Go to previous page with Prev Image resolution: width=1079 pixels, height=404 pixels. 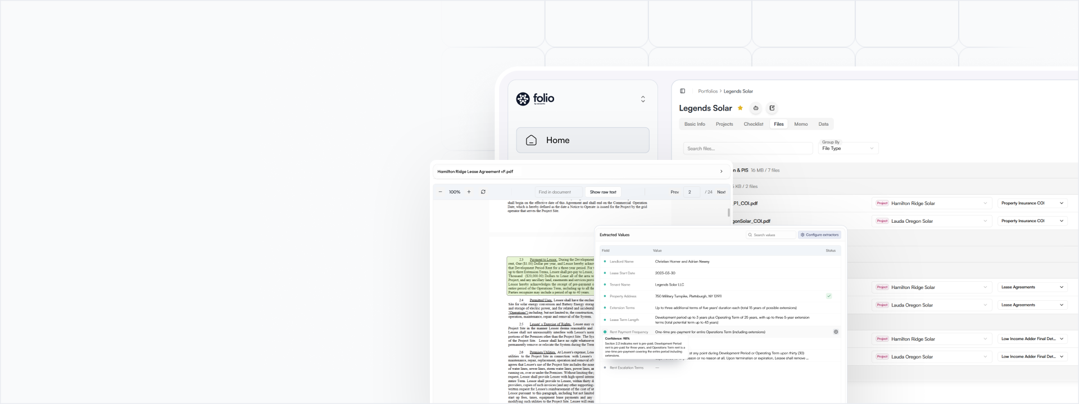674,192
